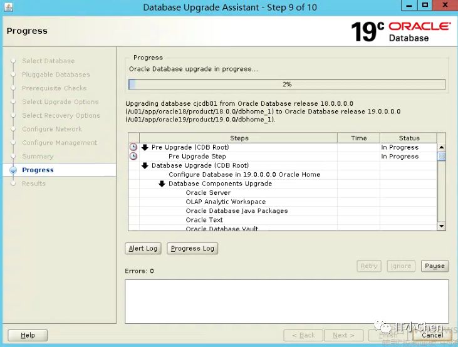Click the steps table scroll-down arrow
The width and height of the screenshot is (458, 347).
[x=441, y=226]
